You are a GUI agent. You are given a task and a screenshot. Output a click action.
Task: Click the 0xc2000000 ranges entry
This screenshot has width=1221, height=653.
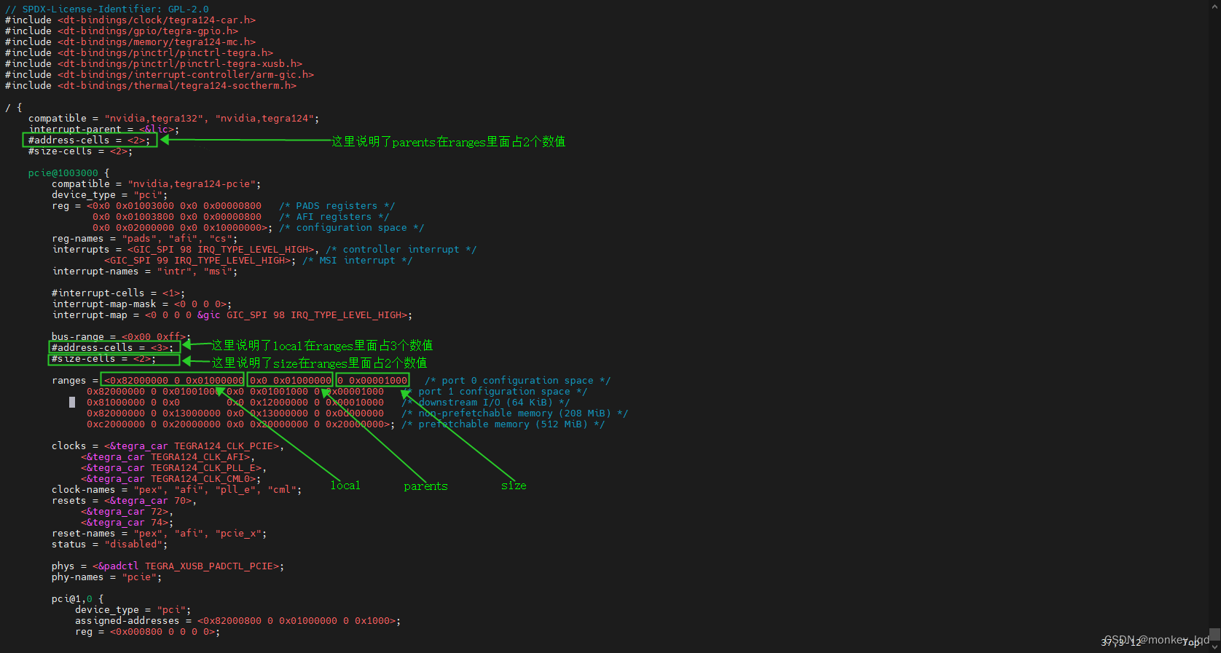coord(240,424)
